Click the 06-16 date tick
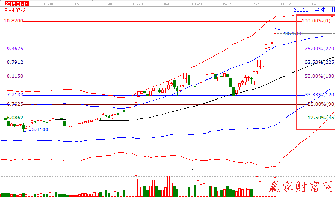The height and width of the screenshot is (197, 335). (315, 3)
